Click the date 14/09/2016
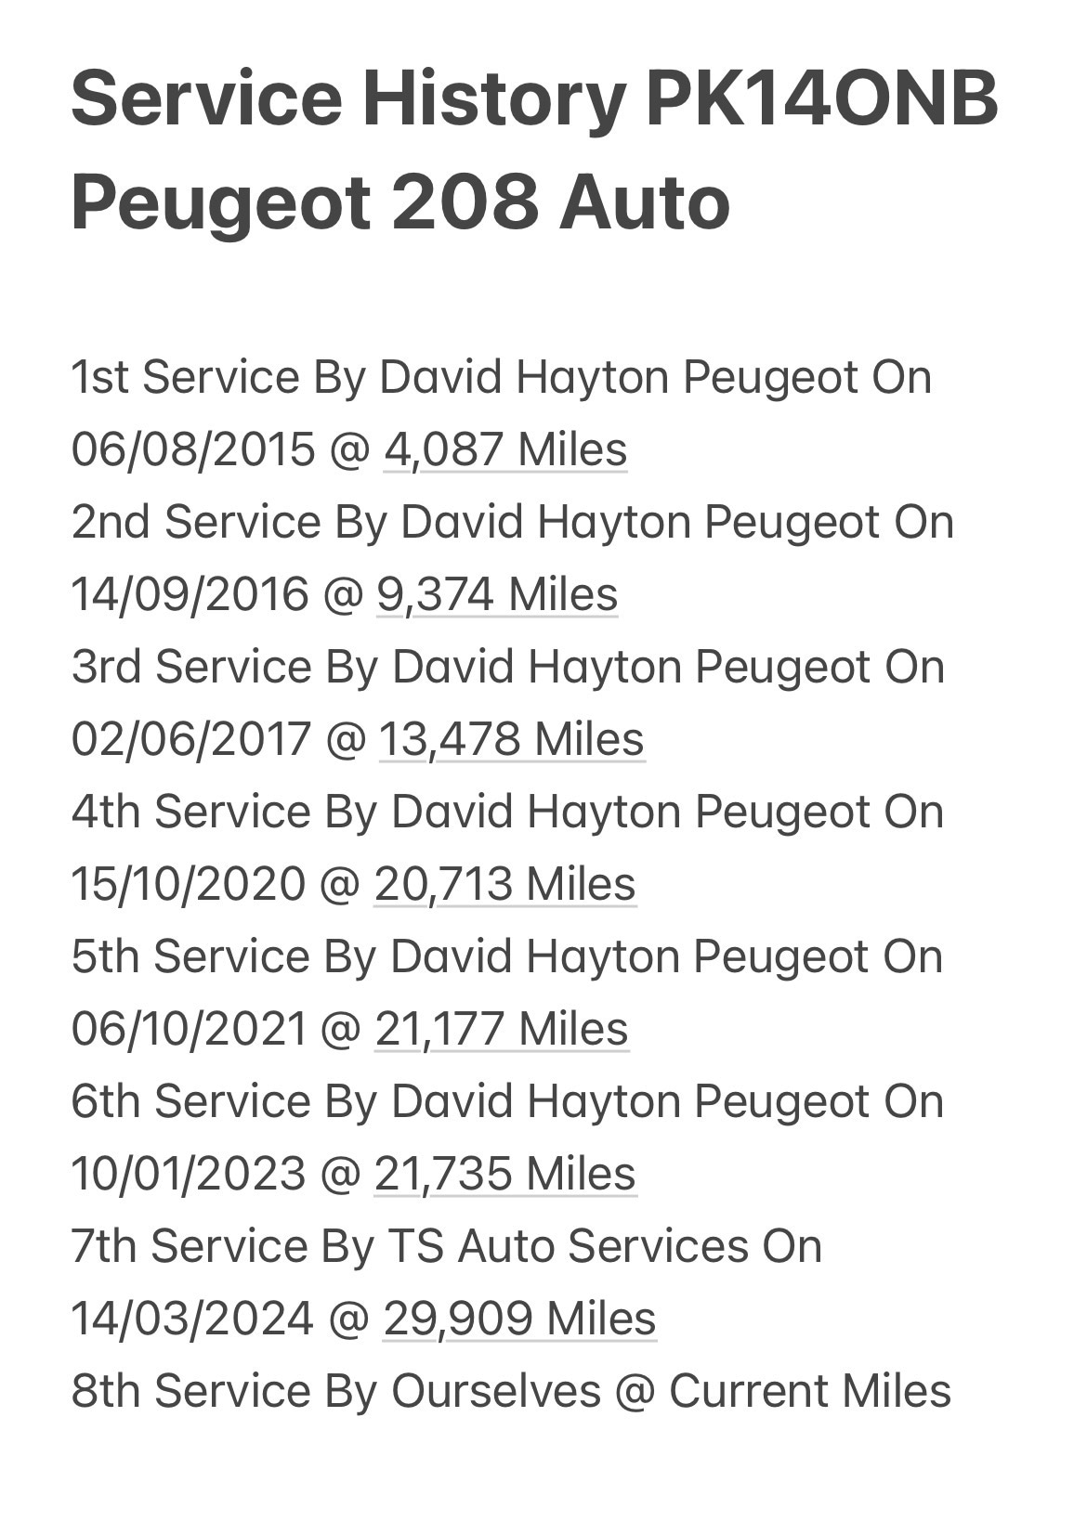 point(190,595)
